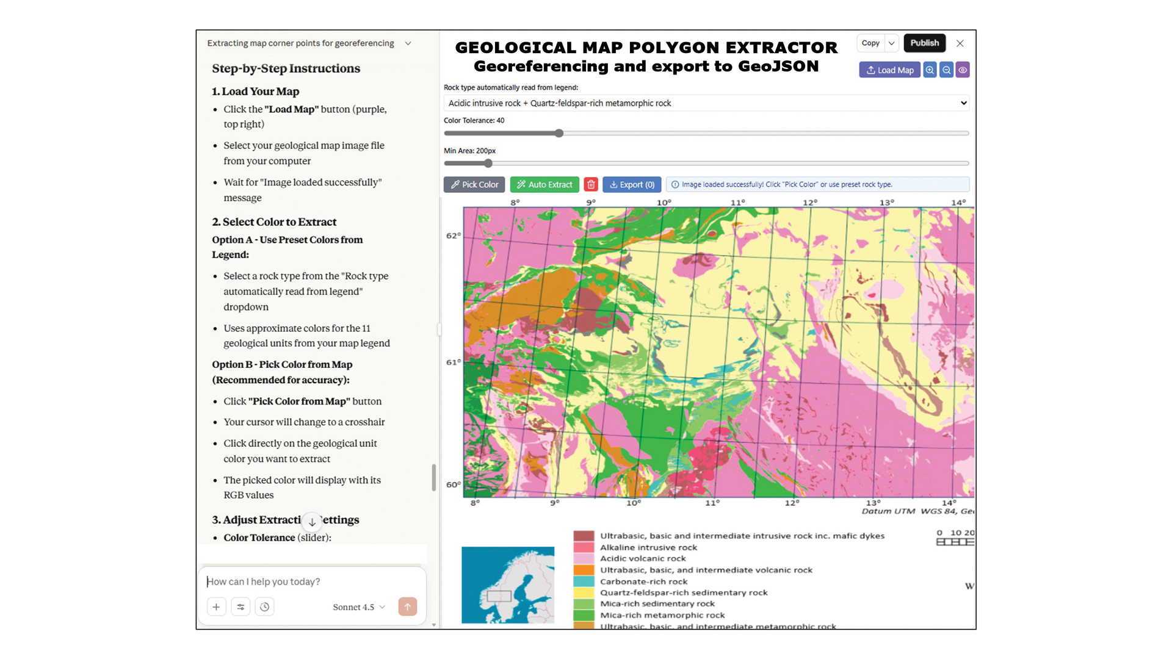Zoom in on the geological map
The image size is (1172, 659).
pyautogui.click(x=930, y=70)
